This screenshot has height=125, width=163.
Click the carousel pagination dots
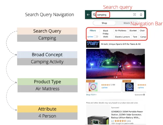pyautogui.click(x=115, y=77)
